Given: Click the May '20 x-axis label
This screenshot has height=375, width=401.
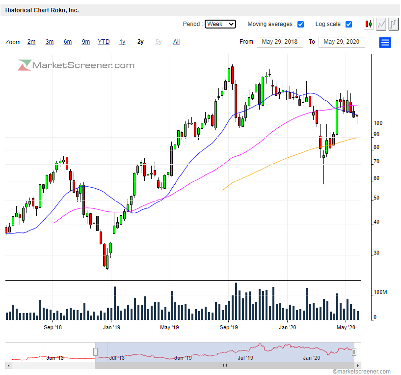Looking at the screenshot, I should click(x=346, y=328).
